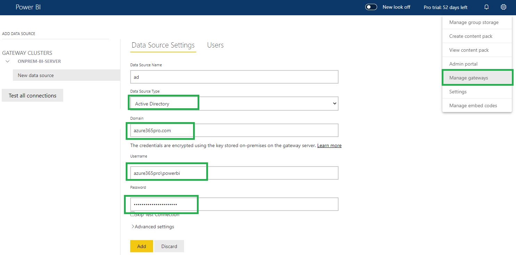This screenshot has height=255, width=516.
Task: Select the Data Source Settings tab
Action: [163, 45]
